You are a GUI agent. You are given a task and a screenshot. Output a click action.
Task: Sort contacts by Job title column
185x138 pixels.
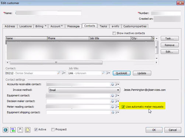(110, 38)
